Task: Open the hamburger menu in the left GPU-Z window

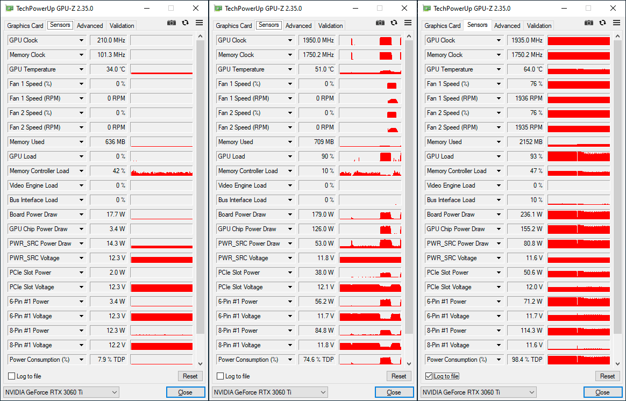Action: [199, 23]
